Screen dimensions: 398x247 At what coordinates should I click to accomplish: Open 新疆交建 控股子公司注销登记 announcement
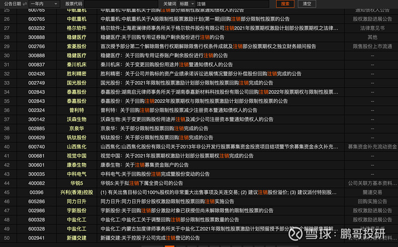point(150,239)
